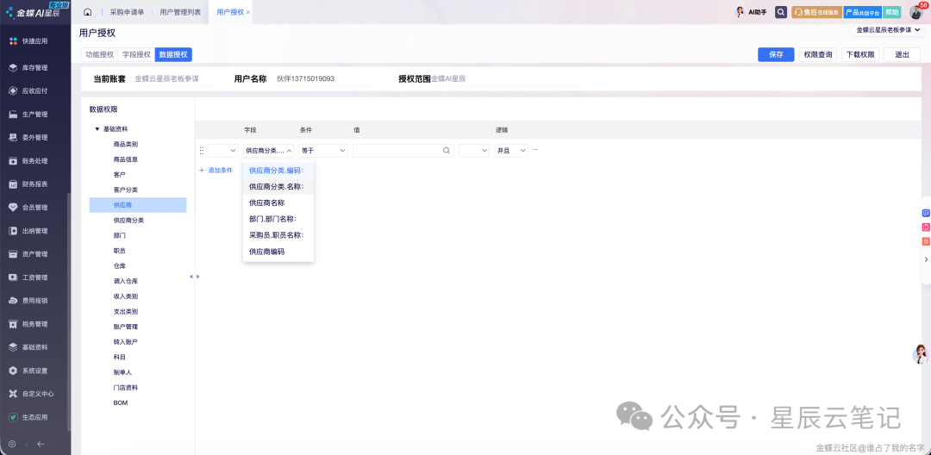
Task: Click the 帮助 button
Action: pos(892,12)
